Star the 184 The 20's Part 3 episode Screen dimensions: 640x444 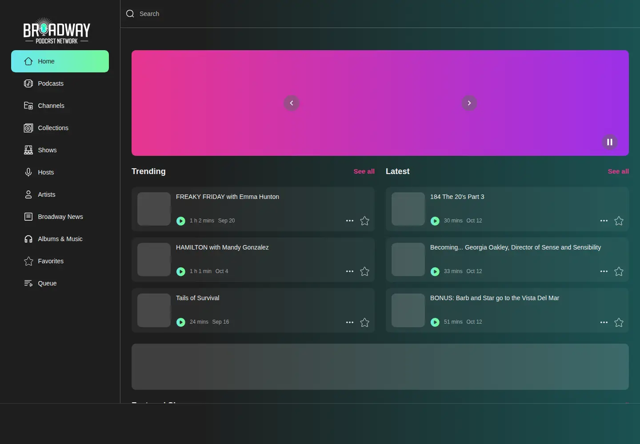tap(619, 221)
